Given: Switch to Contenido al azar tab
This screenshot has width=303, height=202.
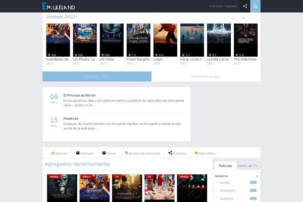Looking at the screenshot, I should pyautogui.click(x=206, y=77).
